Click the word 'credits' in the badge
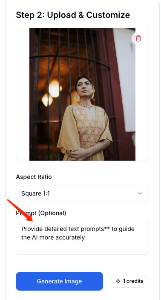Viewport: 161px width, 300px height. [135, 281]
